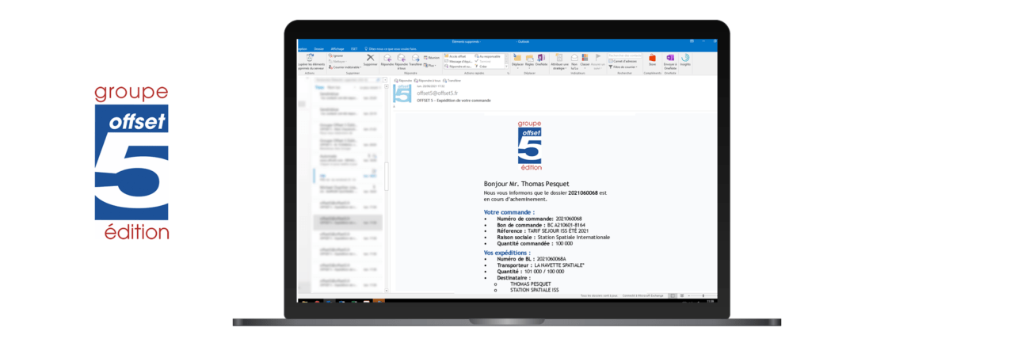Click the message list vertical scrollbar
The width and height of the screenshot is (1014, 358).
pos(387,177)
